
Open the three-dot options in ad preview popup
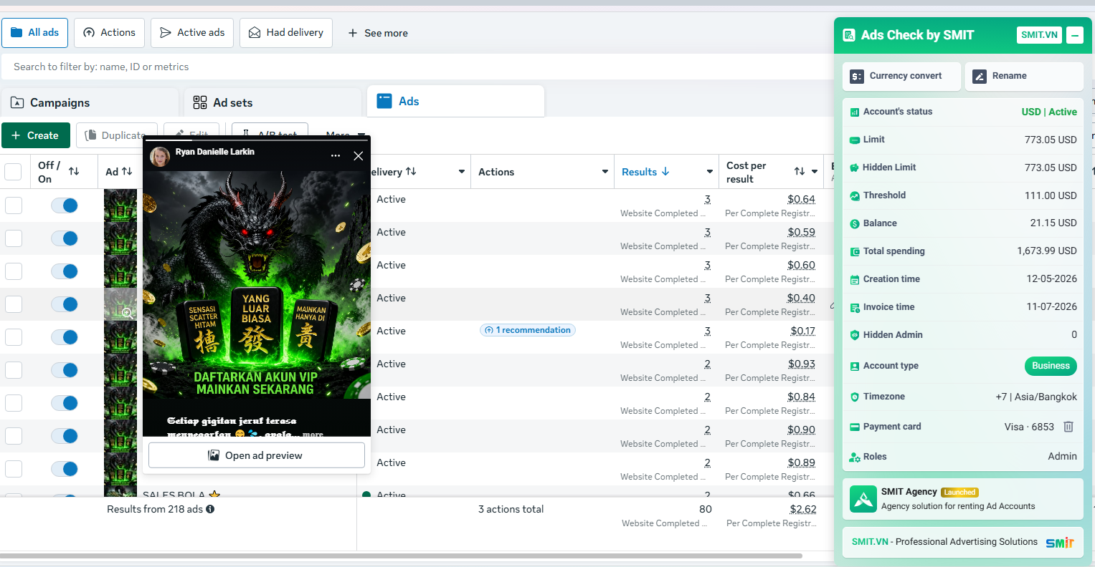(336, 155)
